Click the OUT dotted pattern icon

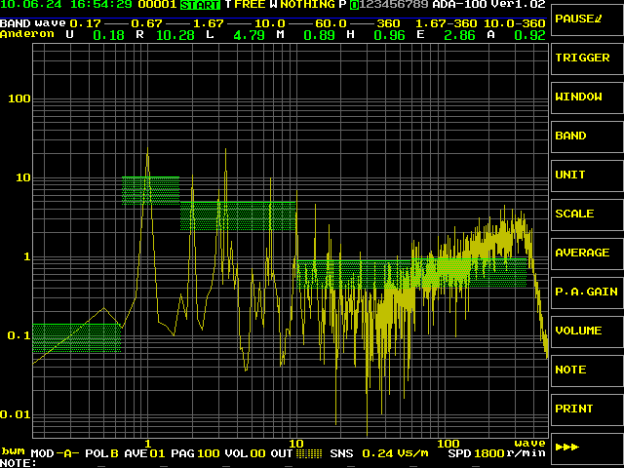[x=309, y=453]
